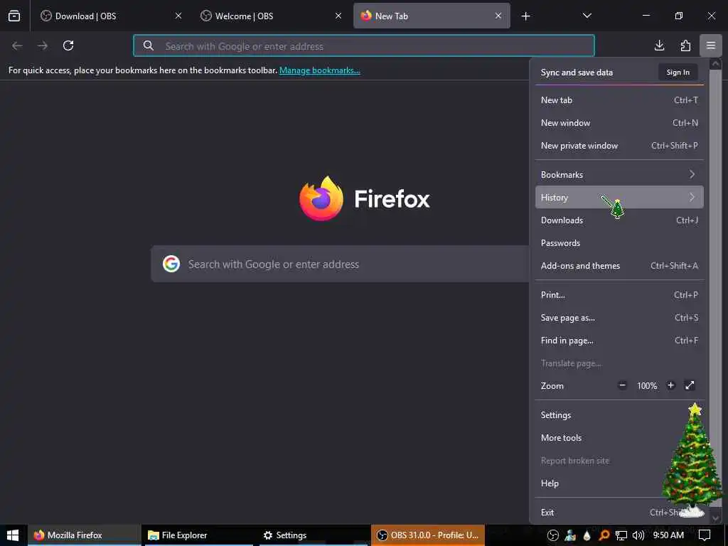Select Mozilla Firefox taskbar button
The image size is (728, 546).
pyautogui.click(x=84, y=535)
